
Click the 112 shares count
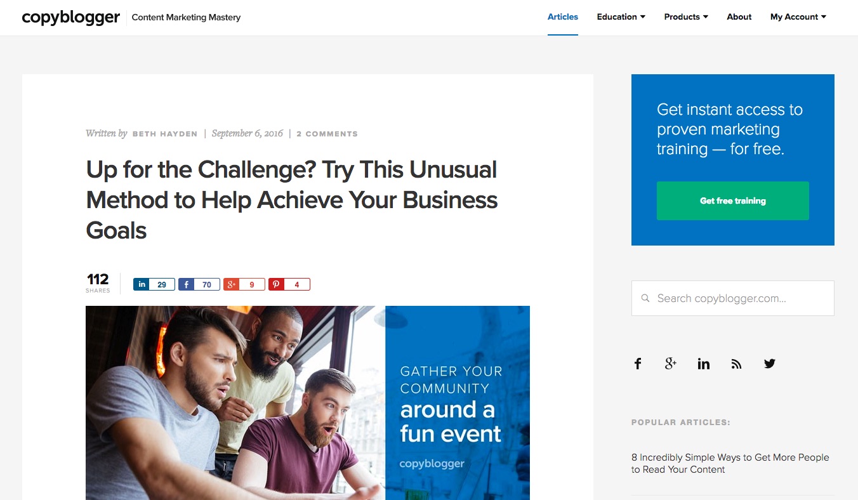tap(98, 283)
